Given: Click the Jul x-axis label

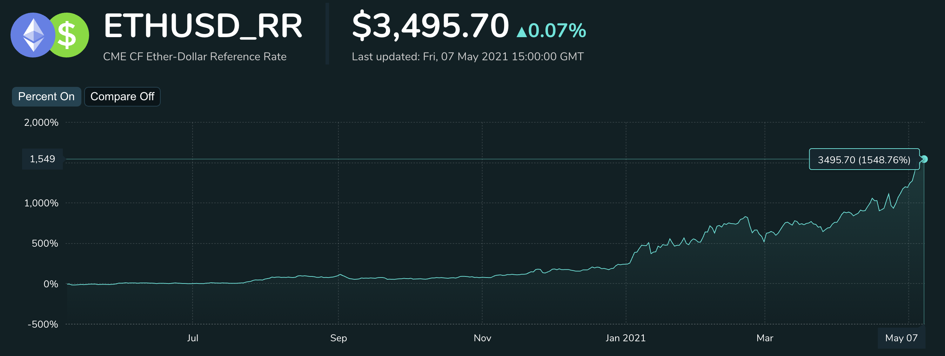Looking at the screenshot, I should [x=193, y=338].
